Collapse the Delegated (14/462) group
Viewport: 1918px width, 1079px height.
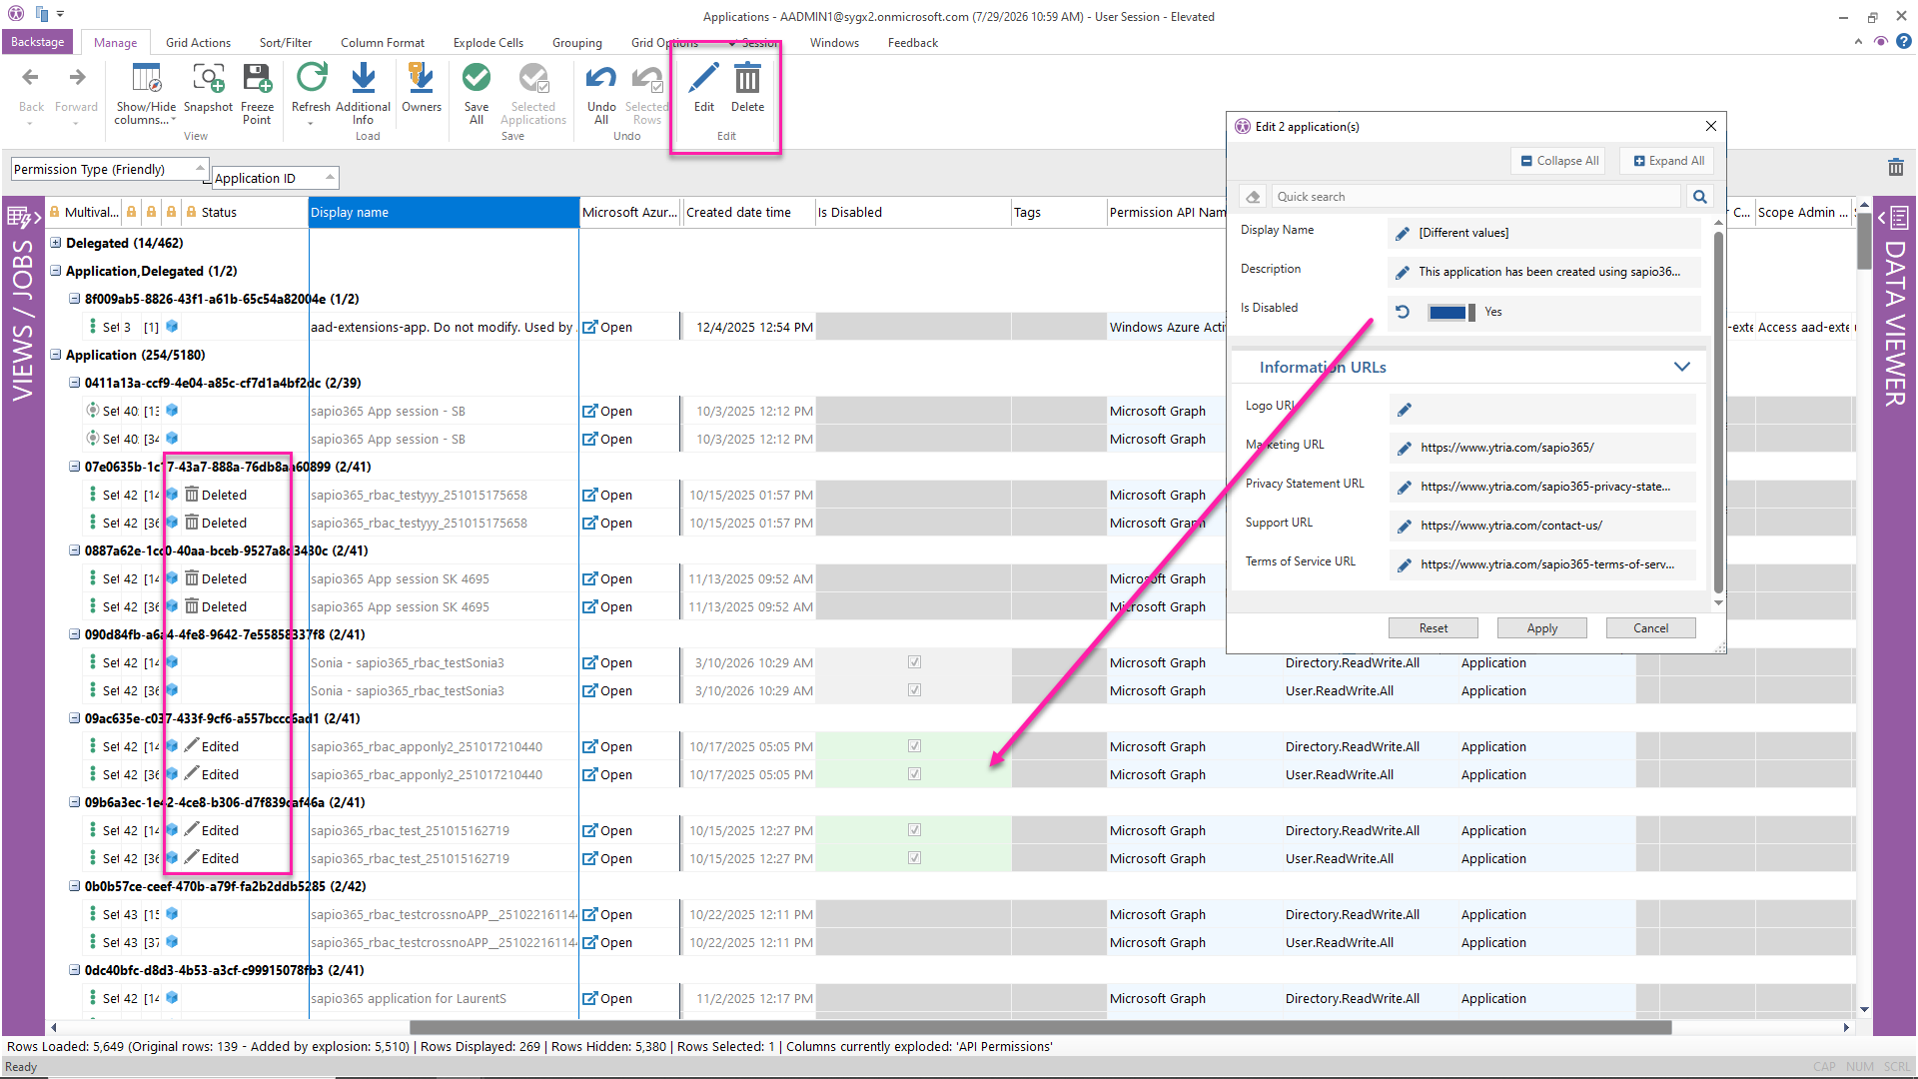[56, 243]
